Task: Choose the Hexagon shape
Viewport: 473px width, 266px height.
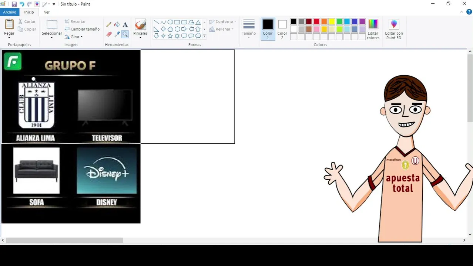Action: [x=177, y=29]
